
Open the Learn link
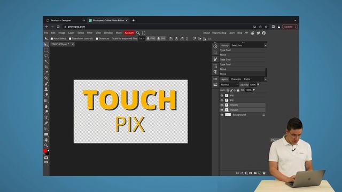click(231, 33)
